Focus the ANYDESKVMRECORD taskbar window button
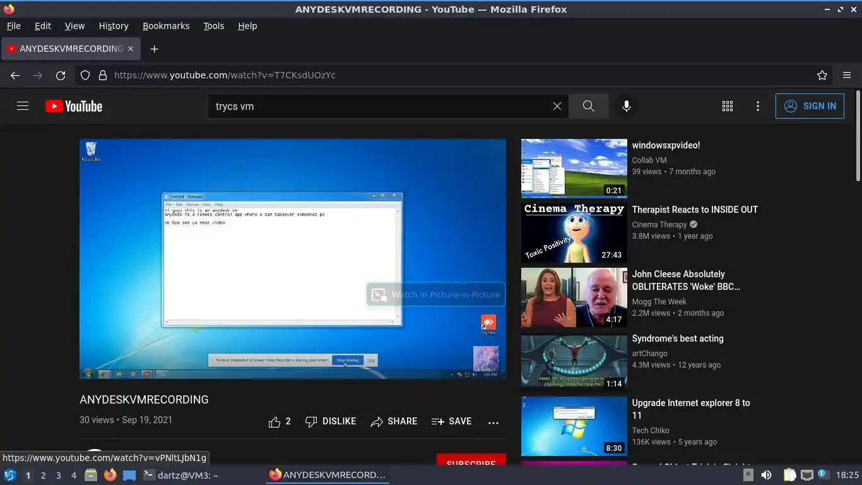The image size is (862, 485). pos(327,475)
